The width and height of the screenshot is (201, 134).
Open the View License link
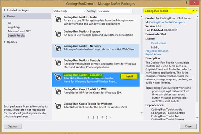(x=158, y=43)
